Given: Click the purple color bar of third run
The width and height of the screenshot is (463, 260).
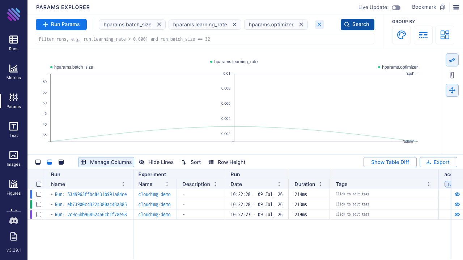Looking at the screenshot, I should pyautogui.click(x=31, y=214).
